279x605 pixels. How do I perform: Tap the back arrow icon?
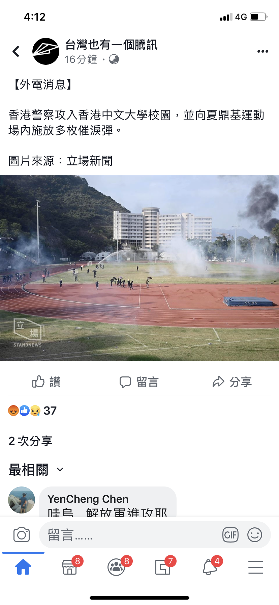pos(16,51)
